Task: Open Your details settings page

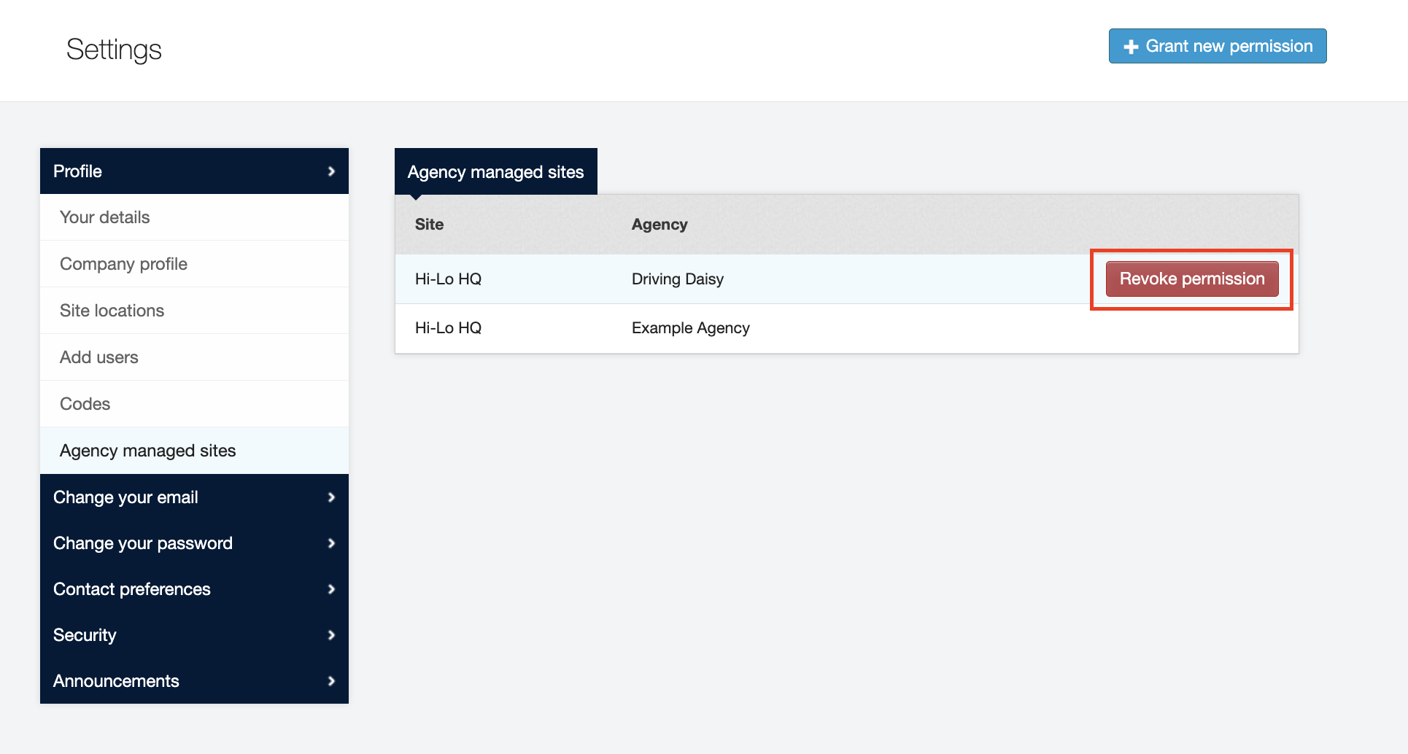Action: [105, 217]
